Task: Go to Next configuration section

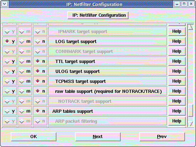Action: pos(98,137)
